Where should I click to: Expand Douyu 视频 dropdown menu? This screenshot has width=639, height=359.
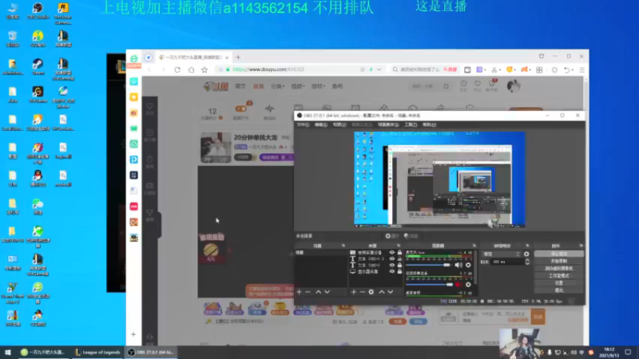[298, 86]
